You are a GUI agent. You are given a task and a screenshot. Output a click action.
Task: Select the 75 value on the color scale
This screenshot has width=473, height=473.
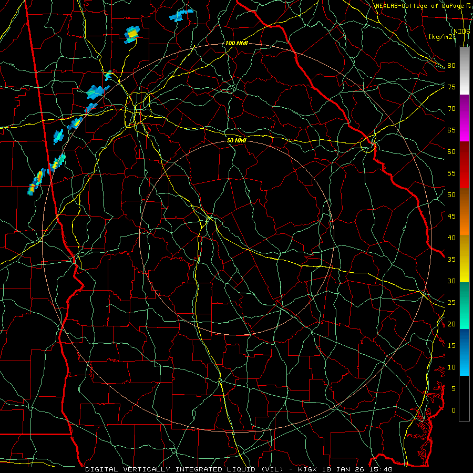coord(451,87)
